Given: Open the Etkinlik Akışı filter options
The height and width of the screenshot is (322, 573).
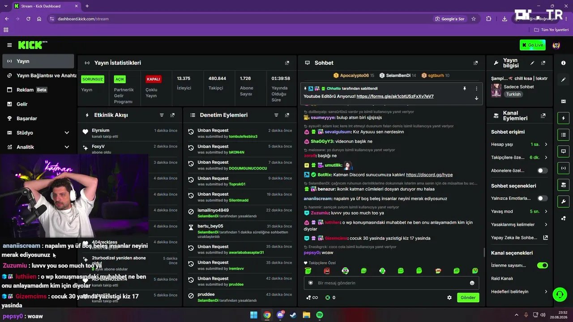Looking at the screenshot, I should pyautogui.click(x=162, y=115).
